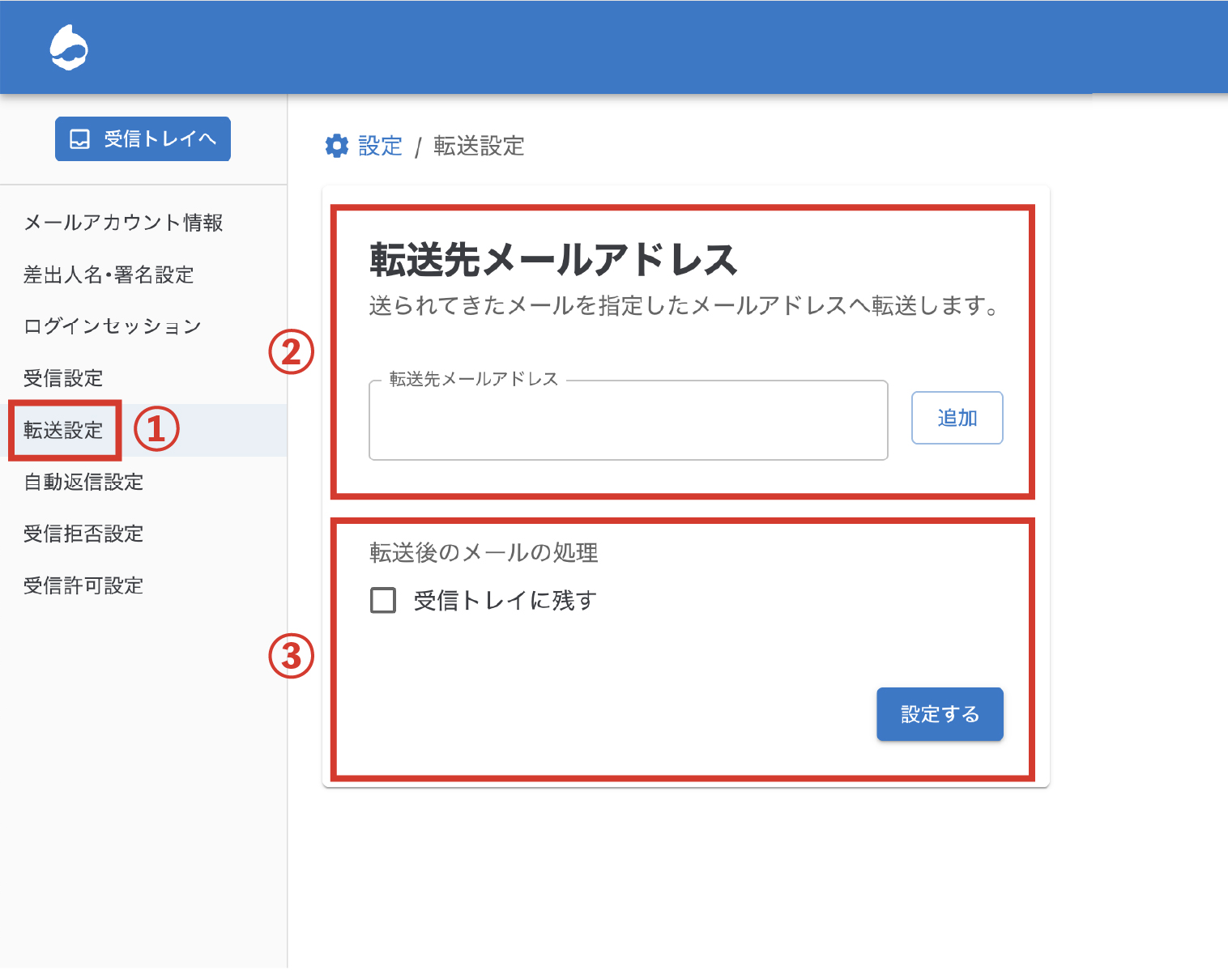Click the inbox tray icon on the blue button
The width and height of the screenshot is (1228, 970).
click(80, 139)
